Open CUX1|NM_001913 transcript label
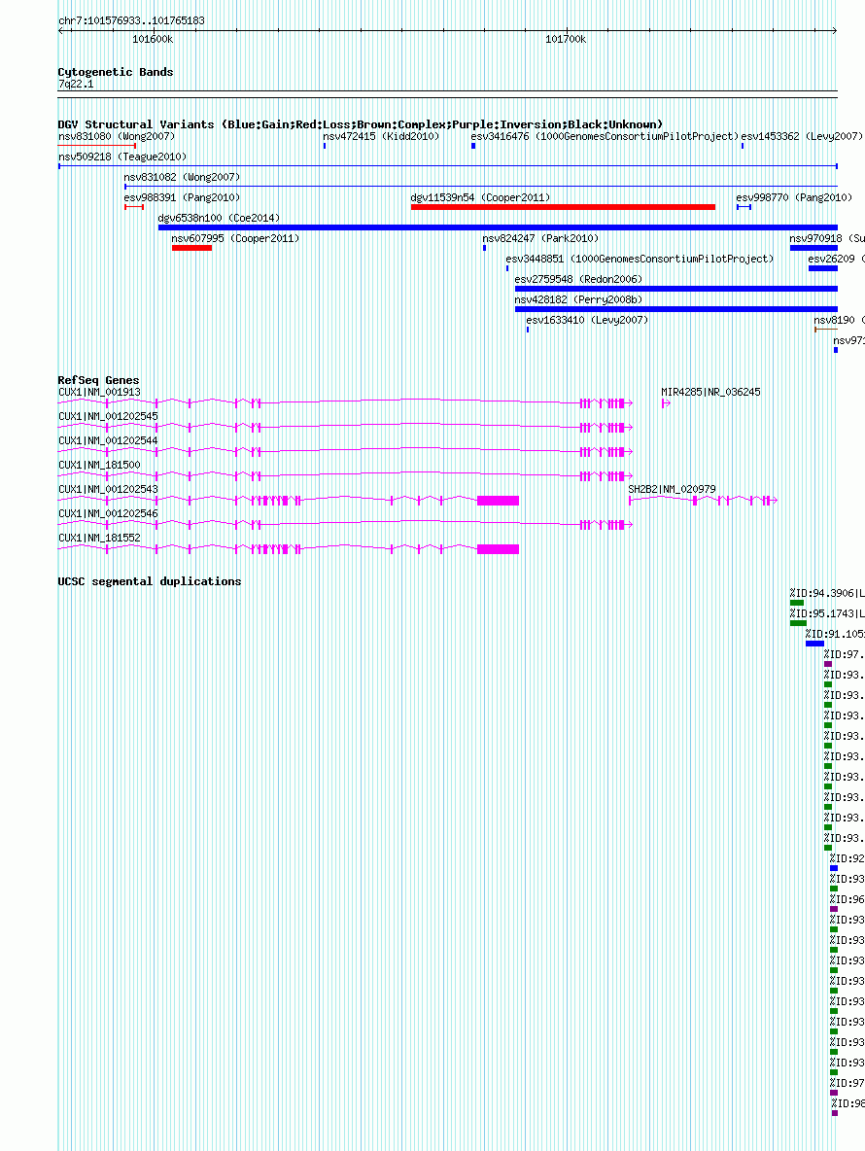The width and height of the screenshot is (865, 1151). coord(100,393)
